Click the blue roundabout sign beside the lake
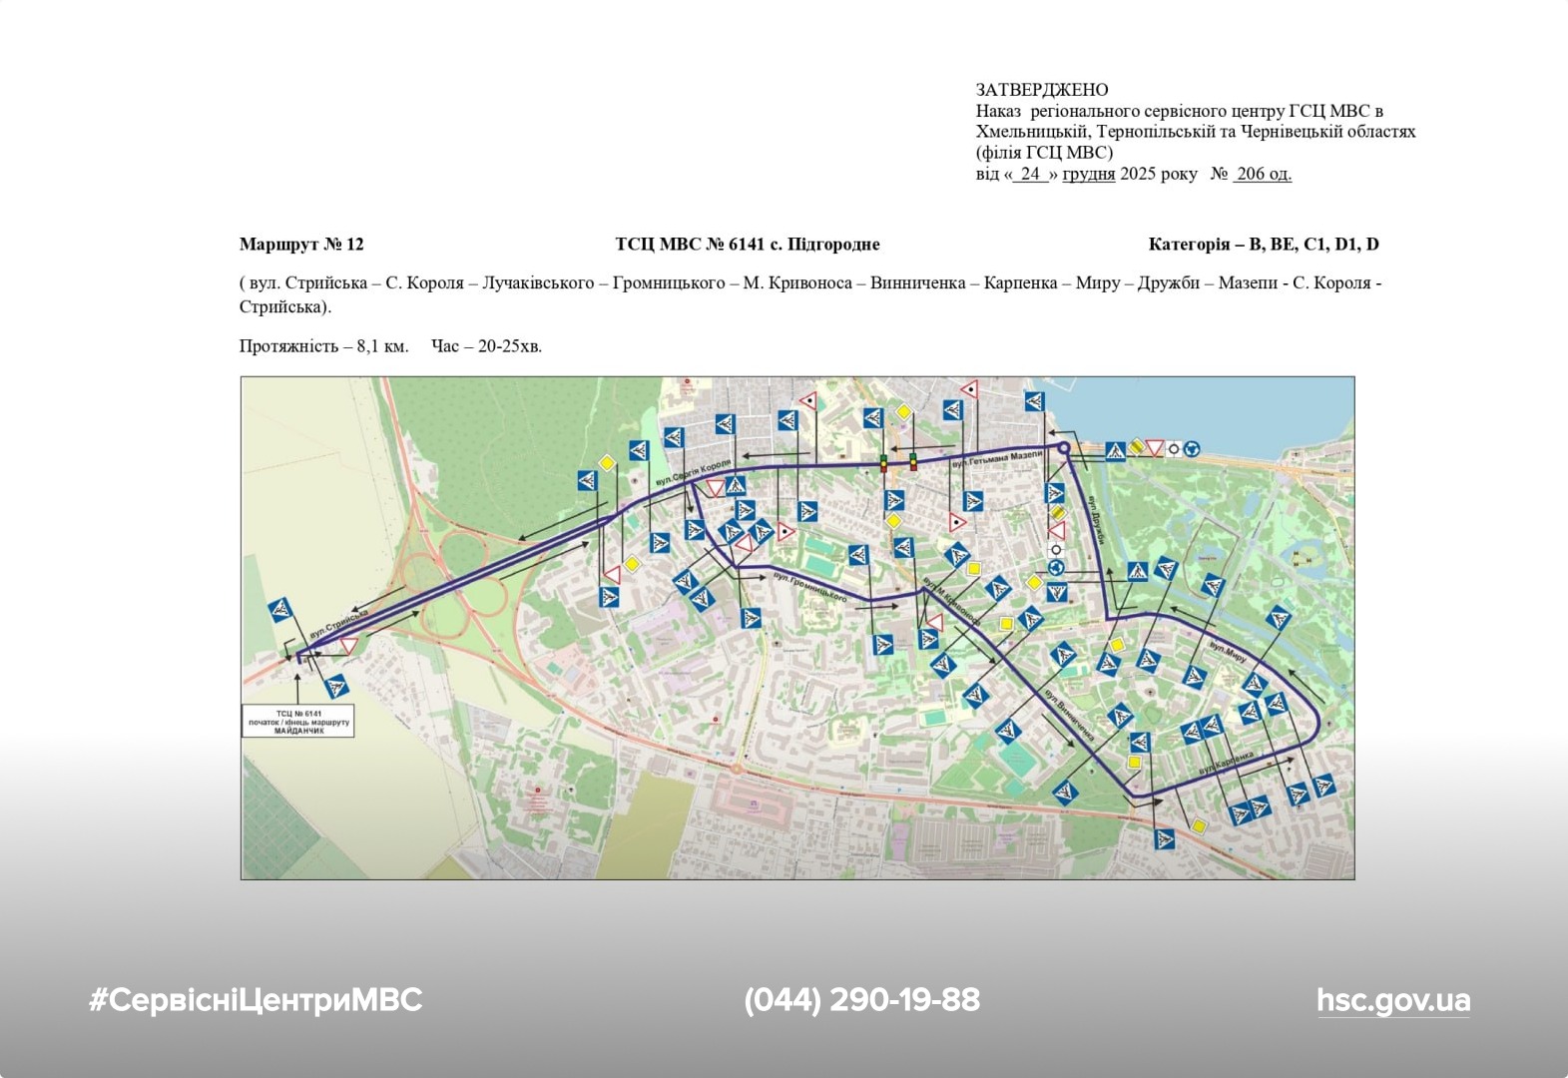 click(x=1192, y=449)
